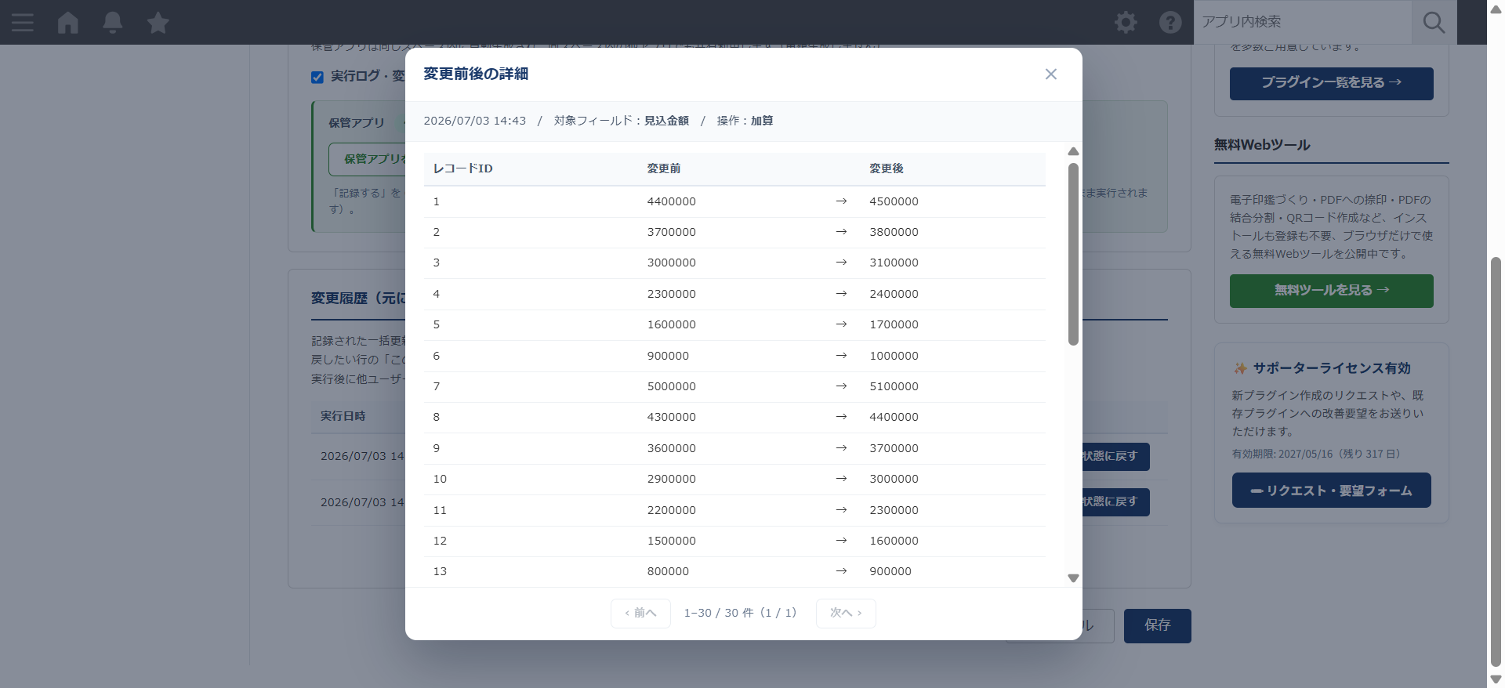Select the 変更後 value 5100000 in row 7
This screenshot has width=1505, height=688.
point(894,386)
